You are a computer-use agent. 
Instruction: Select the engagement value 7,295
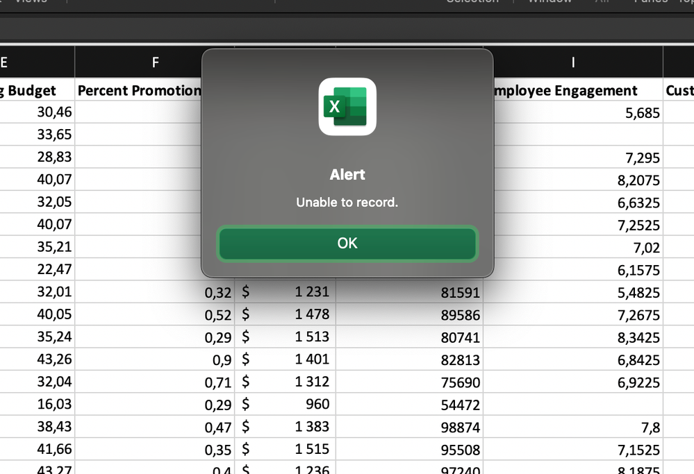pos(578,157)
